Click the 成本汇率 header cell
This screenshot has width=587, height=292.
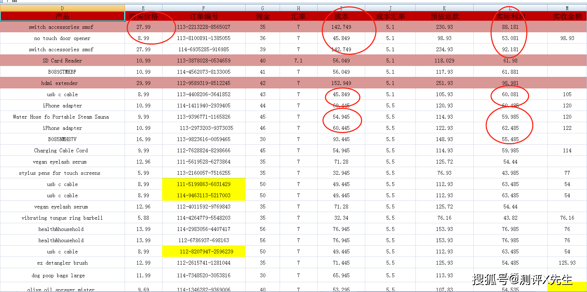(x=390, y=16)
